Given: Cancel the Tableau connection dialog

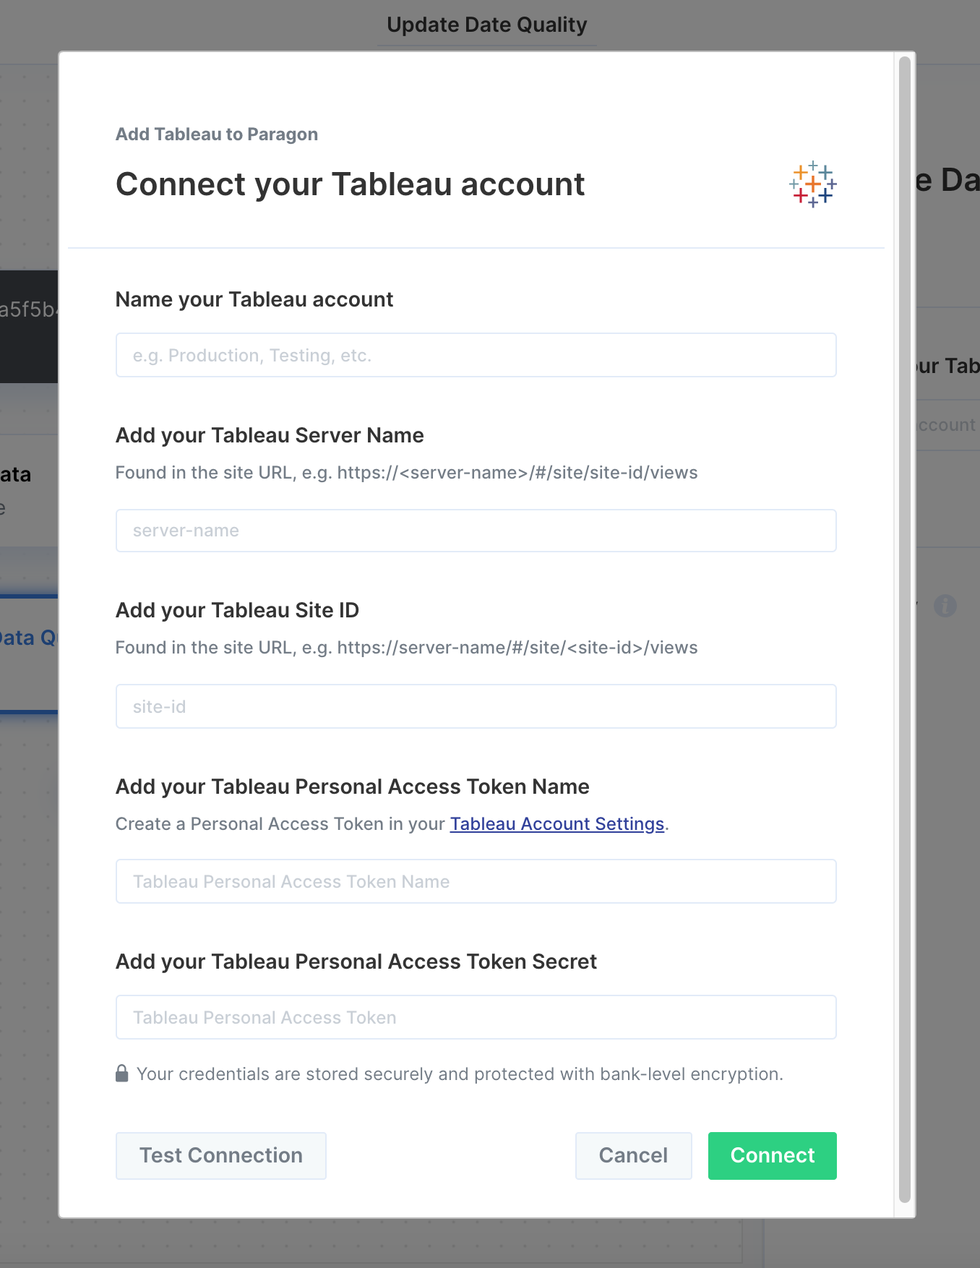Looking at the screenshot, I should (633, 1156).
